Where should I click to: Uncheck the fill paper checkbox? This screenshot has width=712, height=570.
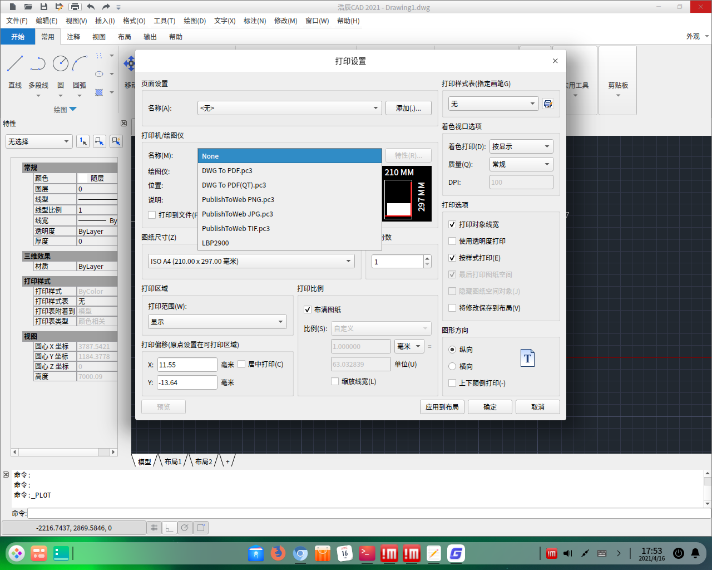click(308, 309)
